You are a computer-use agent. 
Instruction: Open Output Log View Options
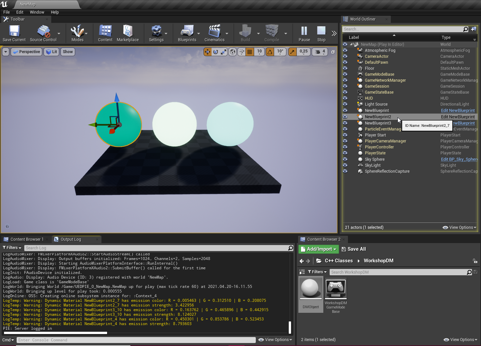275,340
